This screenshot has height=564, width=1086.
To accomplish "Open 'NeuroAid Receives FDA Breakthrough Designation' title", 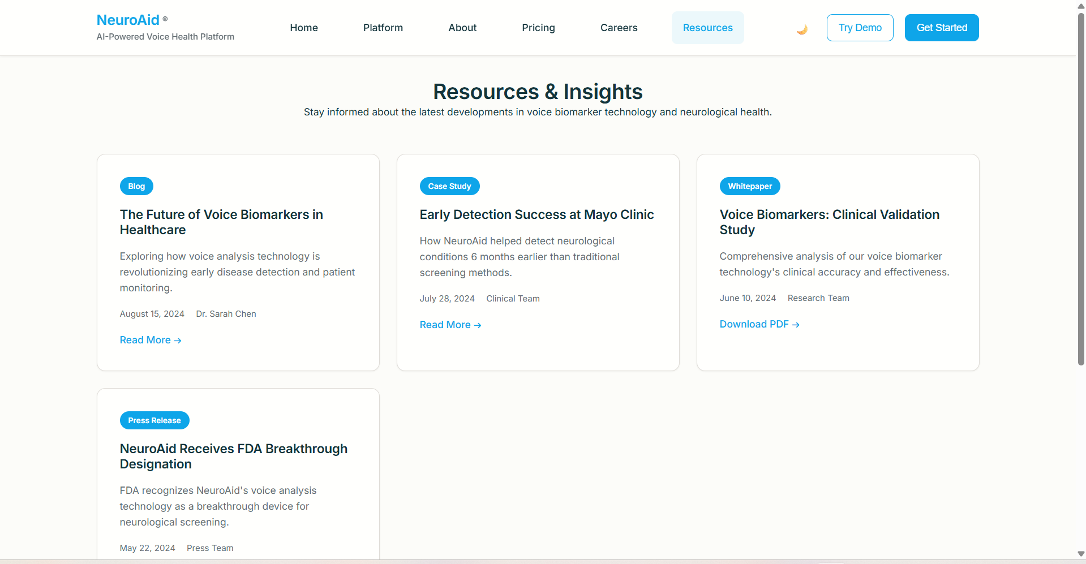I will 234,457.
